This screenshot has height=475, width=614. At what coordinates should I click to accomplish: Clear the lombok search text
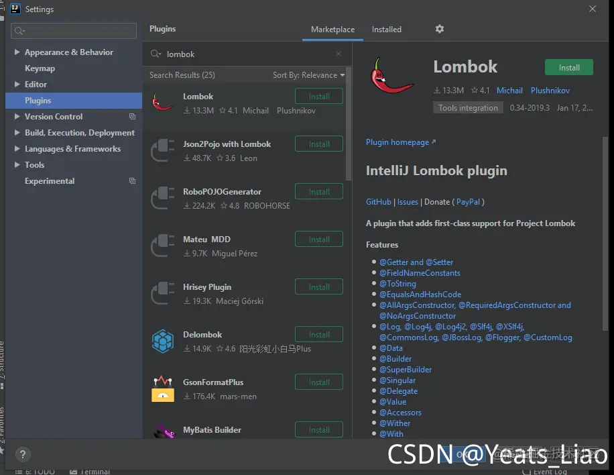[x=339, y=54]
